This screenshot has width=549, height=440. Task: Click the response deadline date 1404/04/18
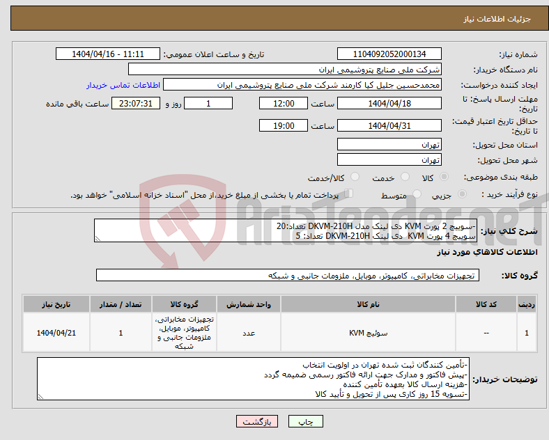click(x=389, y=103)
